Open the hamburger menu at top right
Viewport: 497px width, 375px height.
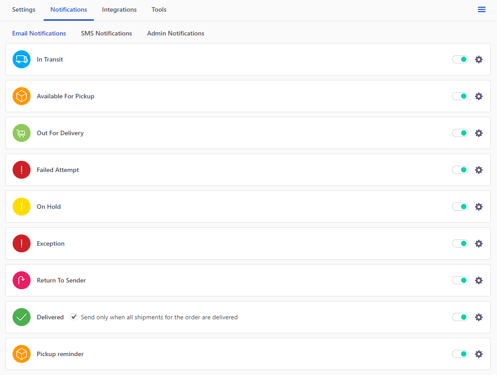click(482, 9)
